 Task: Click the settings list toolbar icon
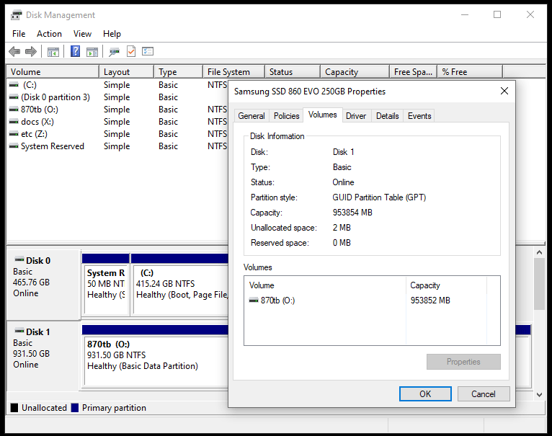[148, 51]
